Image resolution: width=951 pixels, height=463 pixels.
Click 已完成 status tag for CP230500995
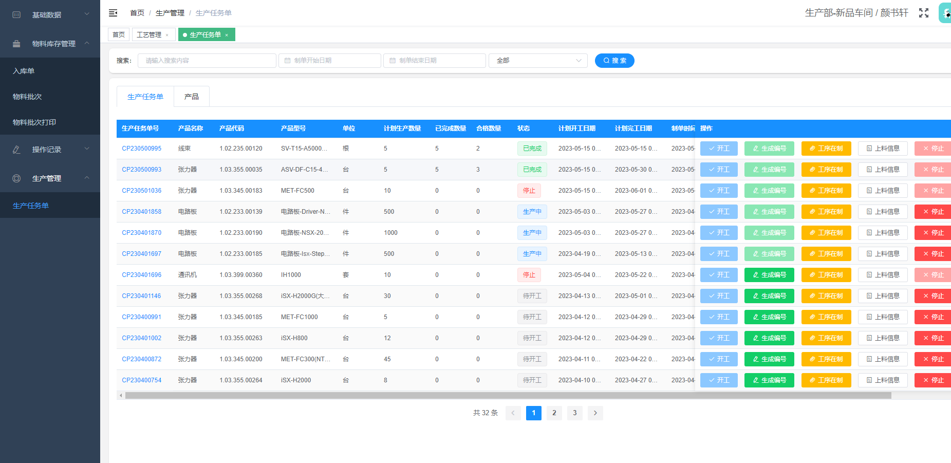pos(532,149)
